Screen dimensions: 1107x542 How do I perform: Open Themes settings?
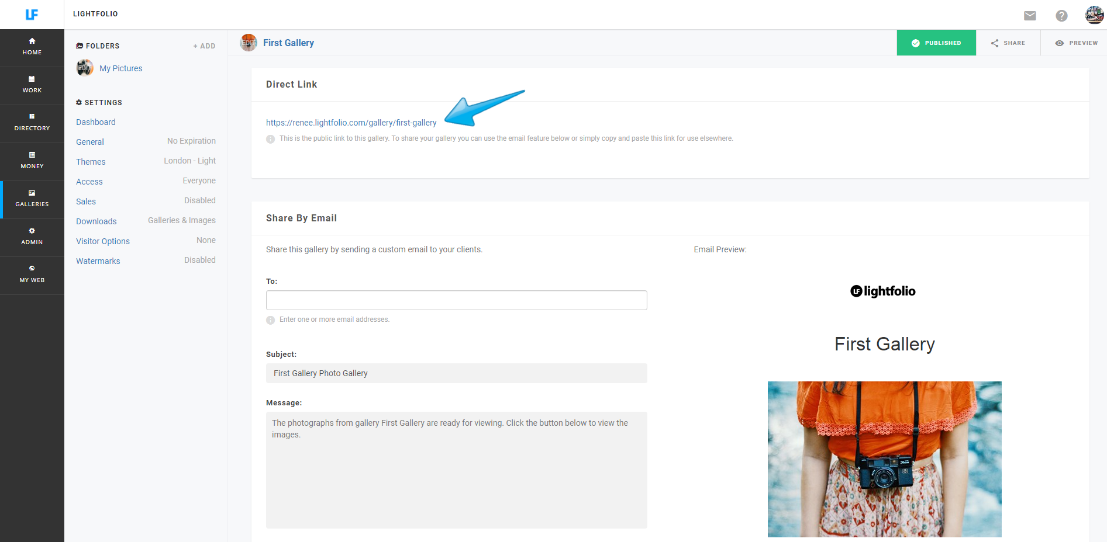[91, 162]
